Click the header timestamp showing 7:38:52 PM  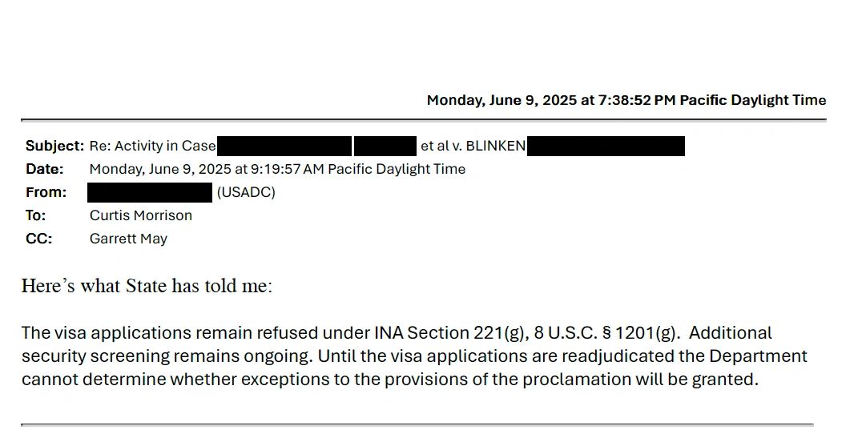626,100
